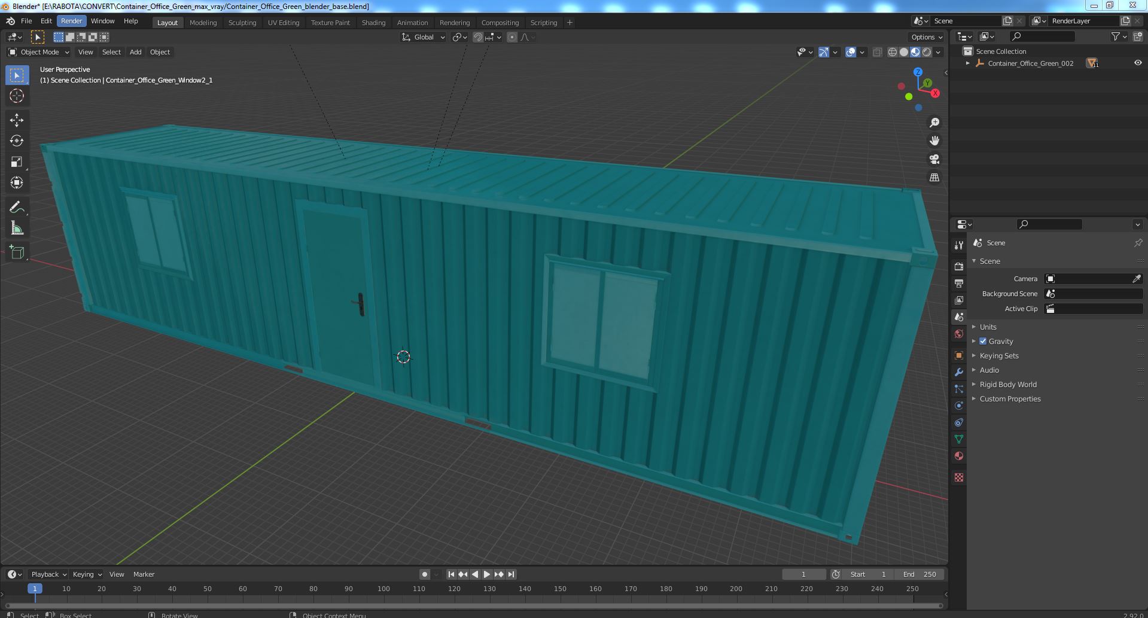
Task: Select the Add Cube tool
Action: coord(17,252)
